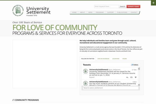Viewport: 156px width, 104px height.
Task: Click the Twitter Follow button
Action: pos(135,65)
